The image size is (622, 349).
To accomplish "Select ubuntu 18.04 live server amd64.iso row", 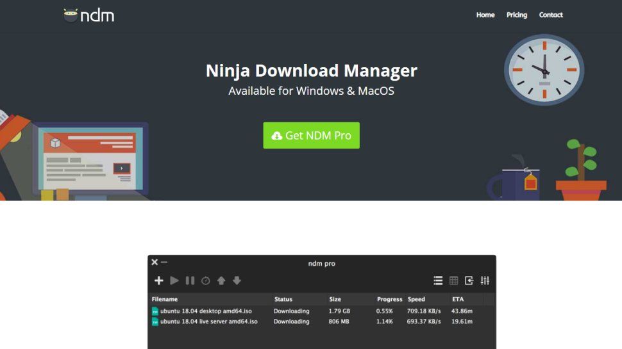I will coord(322,321).
